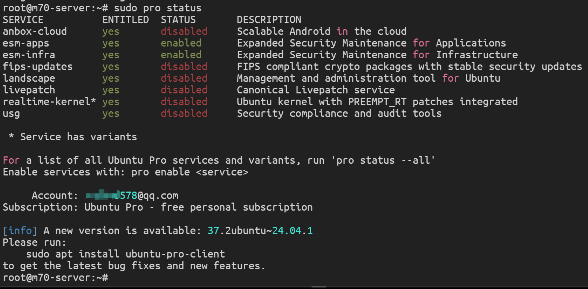Click the DESCRIPTION column header

[269, 20]
